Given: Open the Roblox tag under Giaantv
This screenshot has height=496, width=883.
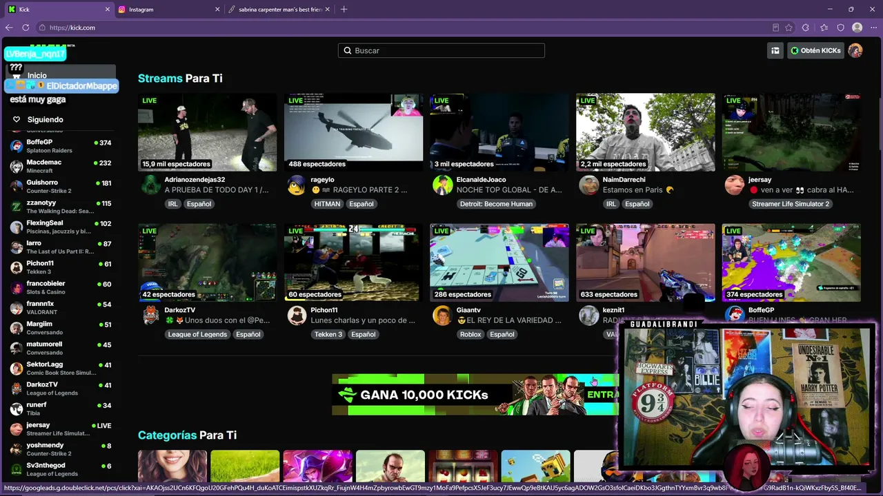Looking at the screenshot, I should 470,335.
